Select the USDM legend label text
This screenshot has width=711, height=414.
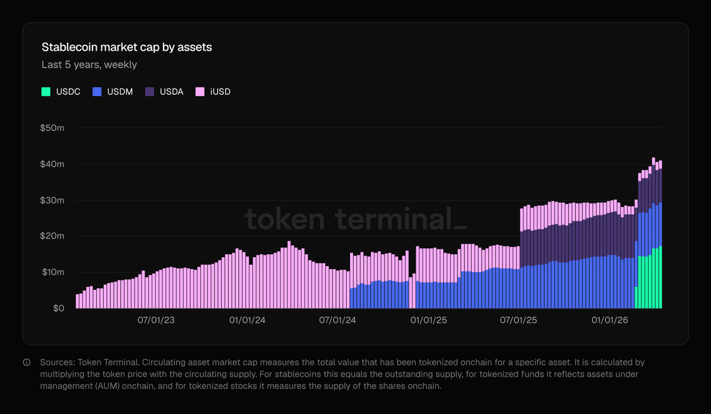click(x=119, y=92)
